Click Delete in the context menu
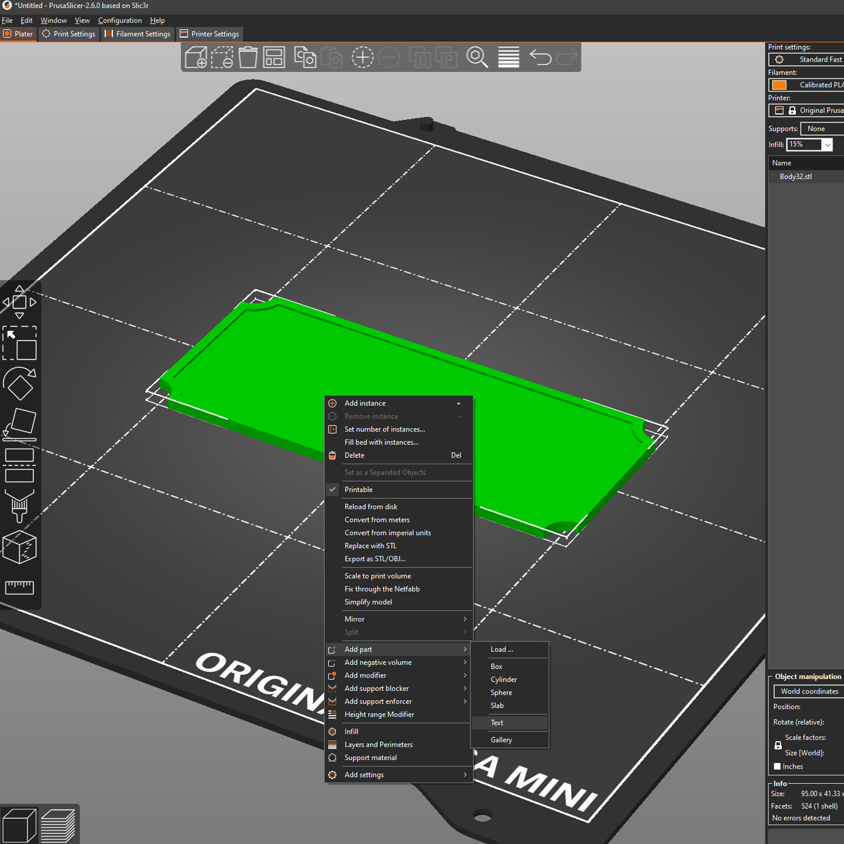Screen dimensions: 844x844 point(398,455)
